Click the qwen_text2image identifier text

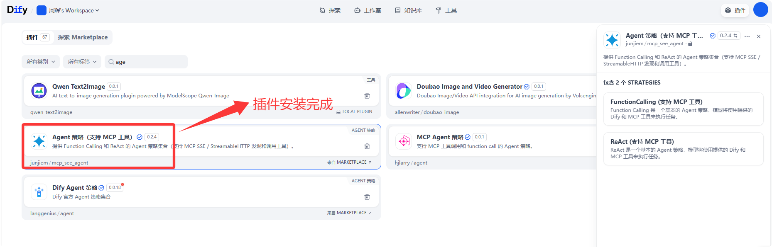51,112
